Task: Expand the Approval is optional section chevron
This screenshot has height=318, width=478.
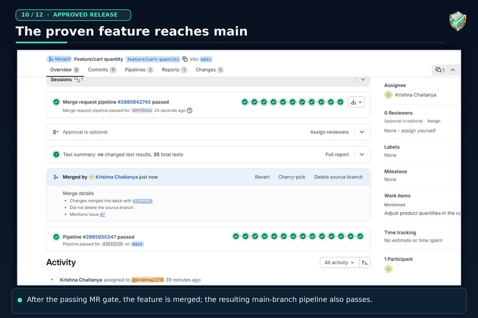Action: pos(362,132)
